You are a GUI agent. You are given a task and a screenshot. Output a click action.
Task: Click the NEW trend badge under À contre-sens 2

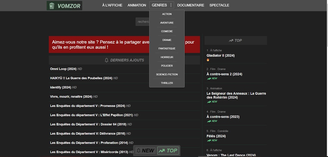tap(212, 79)
